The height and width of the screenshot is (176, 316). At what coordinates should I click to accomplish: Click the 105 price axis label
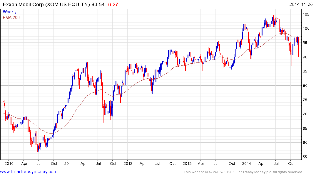tap(306, 14)
